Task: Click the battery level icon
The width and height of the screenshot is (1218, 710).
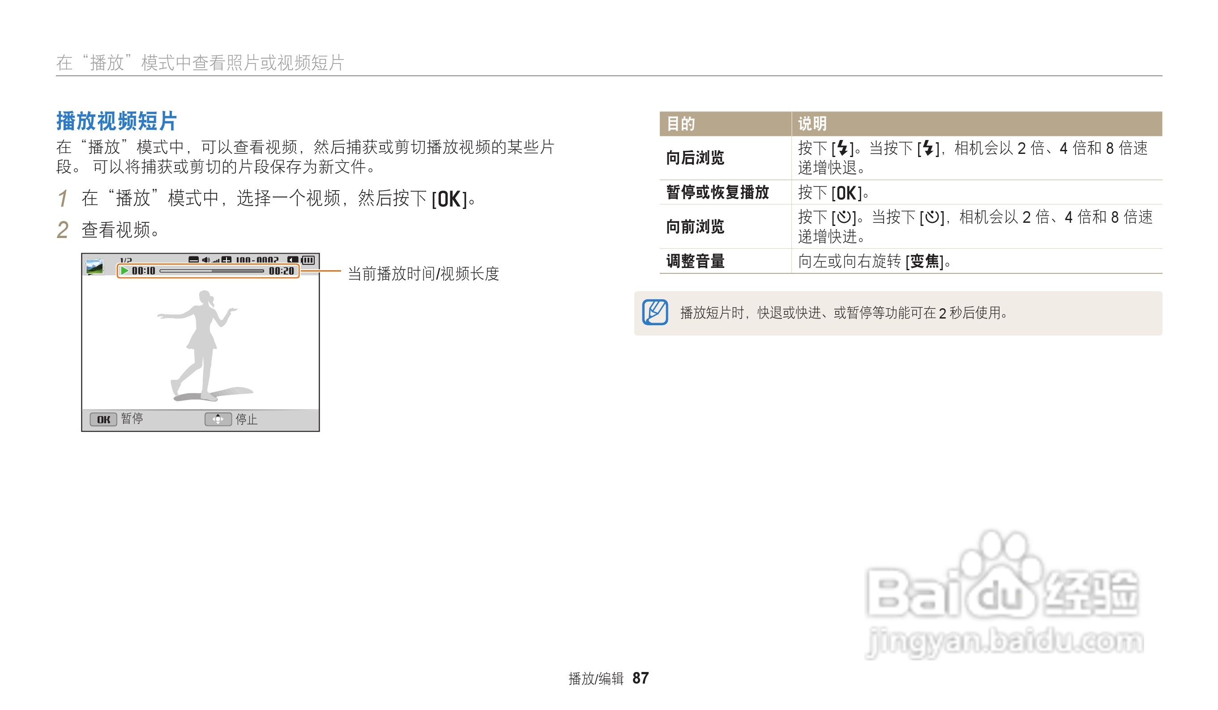Action: [308, 260]
